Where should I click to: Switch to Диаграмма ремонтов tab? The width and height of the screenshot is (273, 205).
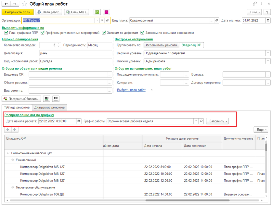pyautogui.click(x=50, y=108)
